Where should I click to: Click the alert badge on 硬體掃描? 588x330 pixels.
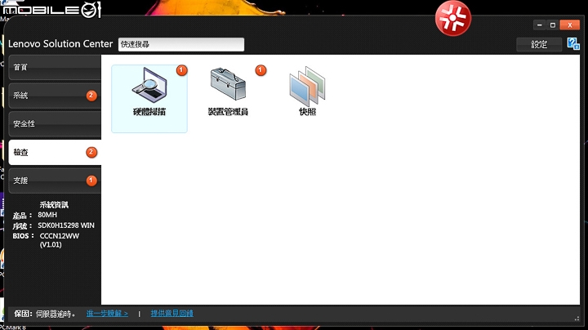pos(181,70)
